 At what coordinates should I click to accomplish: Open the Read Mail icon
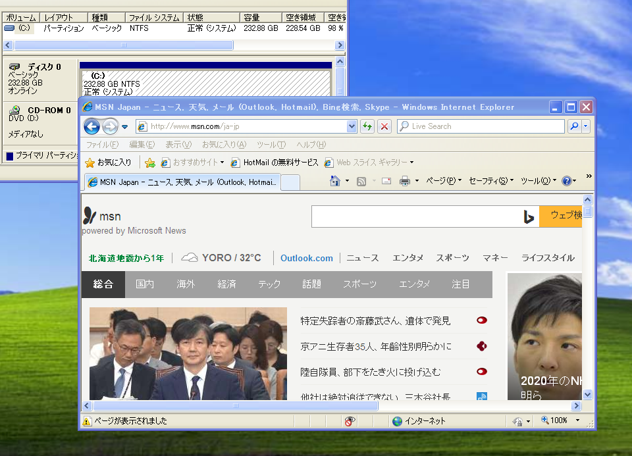(386, 181)
